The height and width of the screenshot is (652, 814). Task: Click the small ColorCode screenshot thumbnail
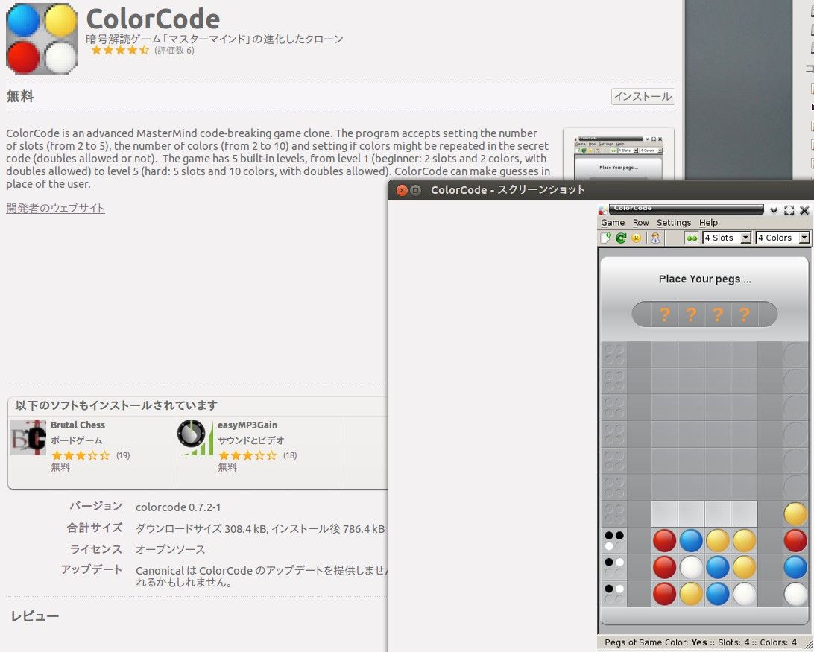pyautogui.click(x=618, y=153)
